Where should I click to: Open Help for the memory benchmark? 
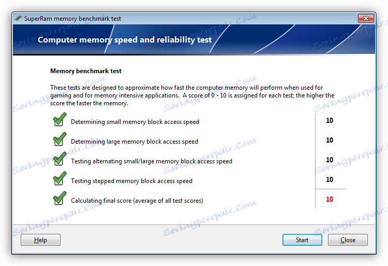tap(40, 240)
